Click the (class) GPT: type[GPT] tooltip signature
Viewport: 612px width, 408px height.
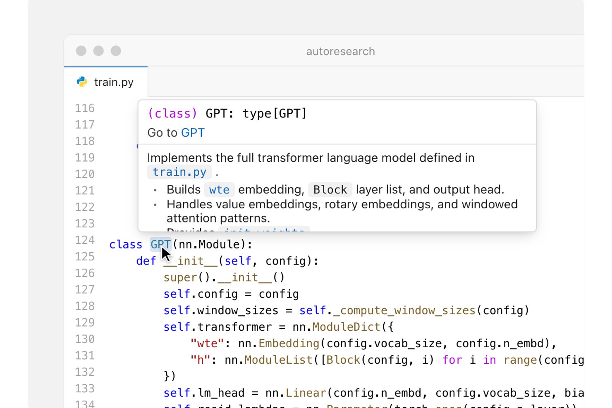tap(227, 113)
